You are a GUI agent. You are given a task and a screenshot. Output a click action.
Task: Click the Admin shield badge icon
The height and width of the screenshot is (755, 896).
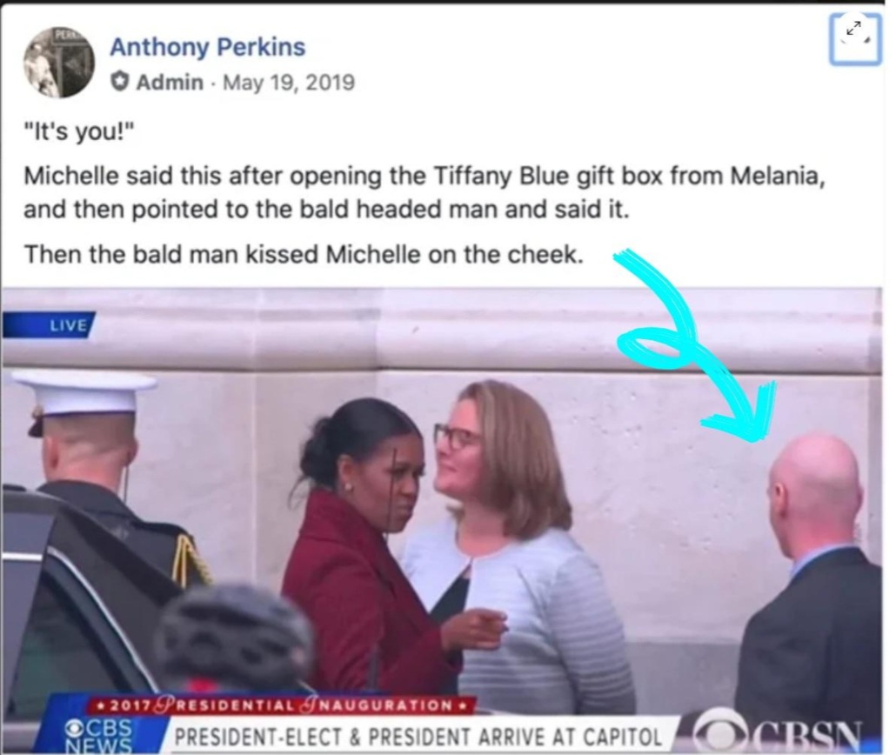coord(119,83)
